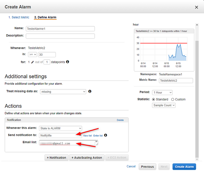Focus the Description field

click(x=60, y=36)
